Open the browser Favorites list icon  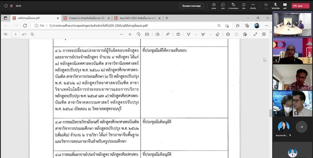237,26
